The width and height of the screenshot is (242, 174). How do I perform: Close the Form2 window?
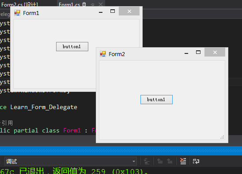pyautogui.click(x=215, y=53)
